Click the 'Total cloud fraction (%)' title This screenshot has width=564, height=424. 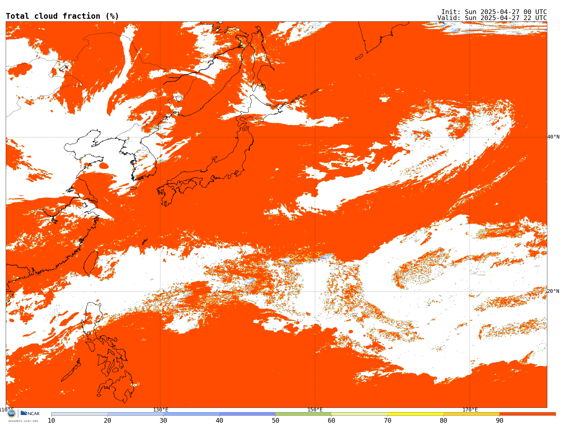pos(62,16)
